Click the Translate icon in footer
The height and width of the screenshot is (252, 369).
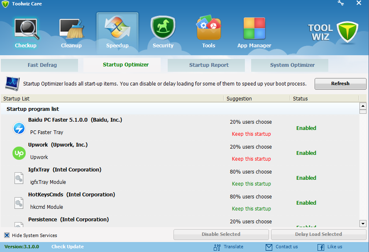217,247
